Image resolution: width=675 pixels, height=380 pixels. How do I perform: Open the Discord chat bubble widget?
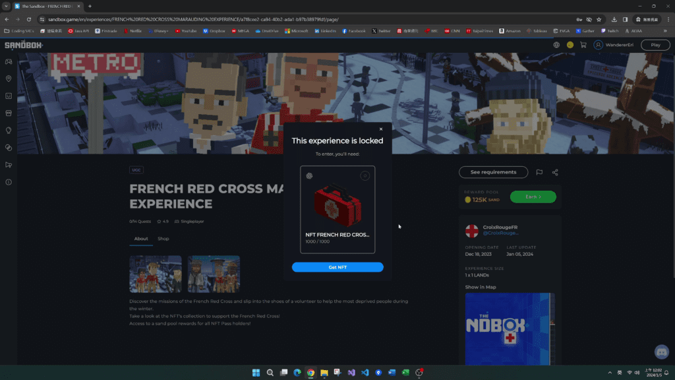click(662, 352)
